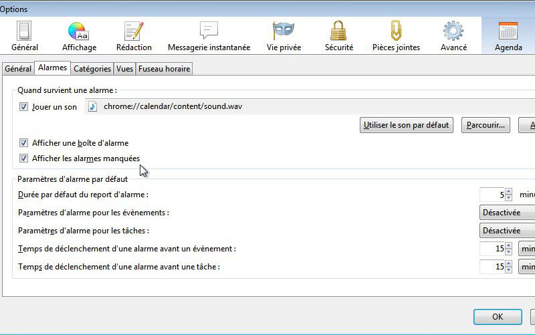535x335 pixels.
Task: Open alarm setting dropdown for tâches
Action: coord(507,231)
